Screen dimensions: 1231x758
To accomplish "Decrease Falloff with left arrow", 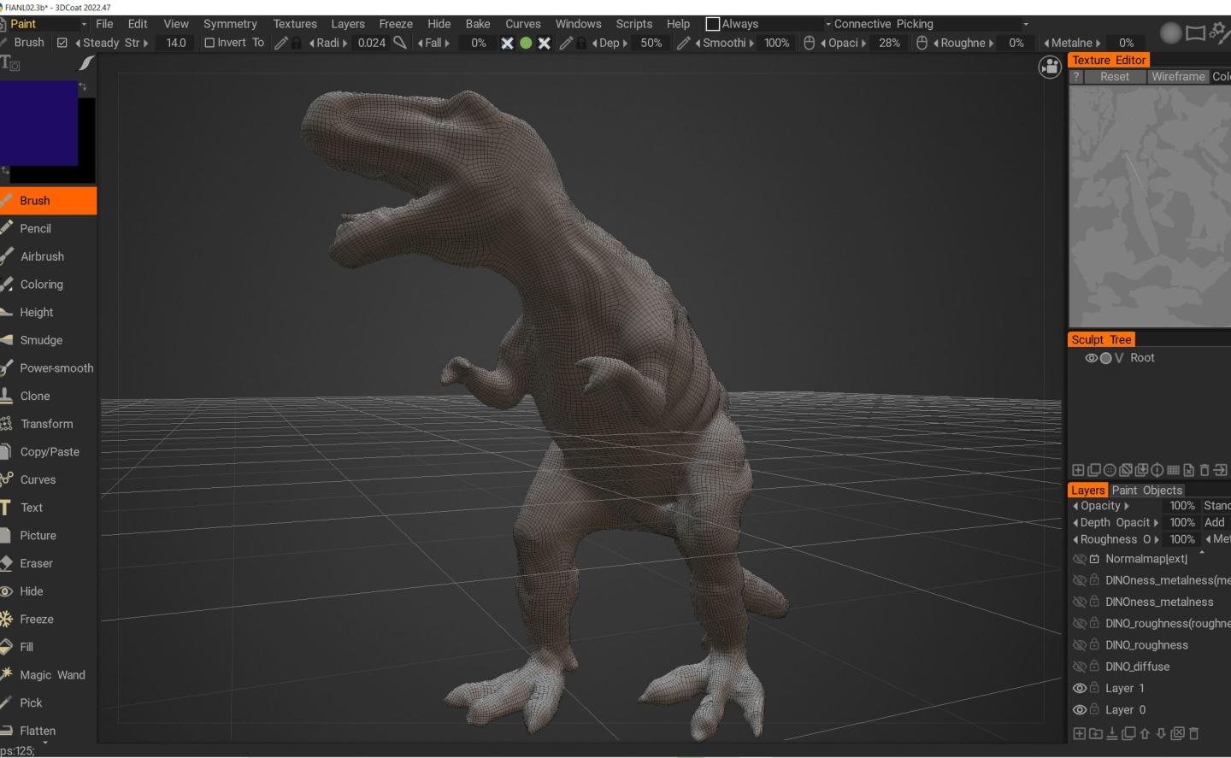I will (x=420, y=43).
